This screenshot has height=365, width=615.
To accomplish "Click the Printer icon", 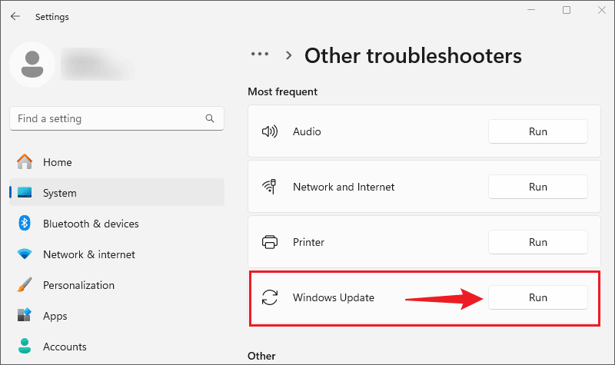I will (270, 242).
